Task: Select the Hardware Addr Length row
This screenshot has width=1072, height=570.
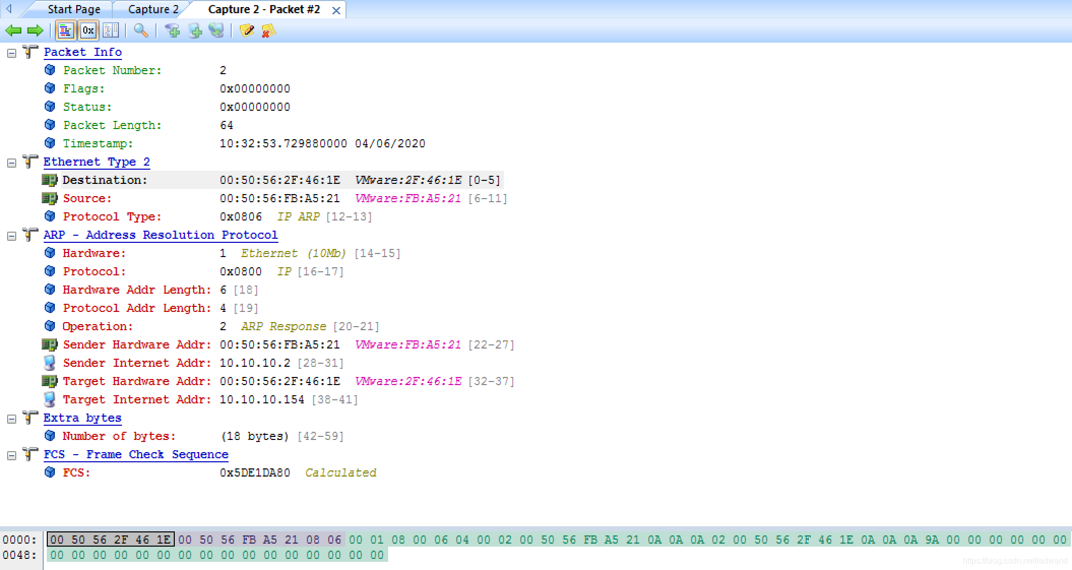Action: click(x=160, y=290)
